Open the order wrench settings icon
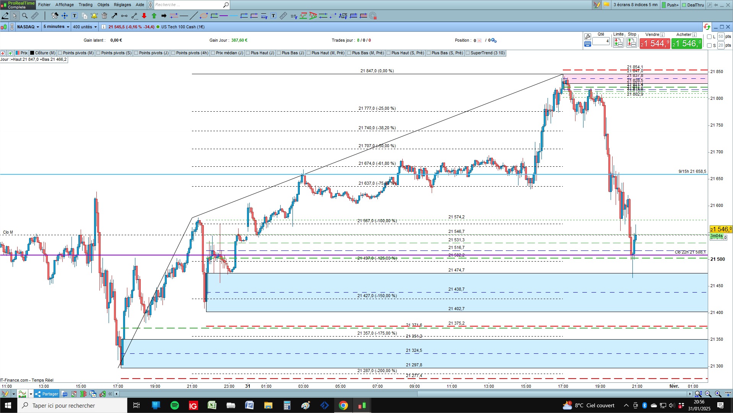733x413 pixels. coord(588,37)
